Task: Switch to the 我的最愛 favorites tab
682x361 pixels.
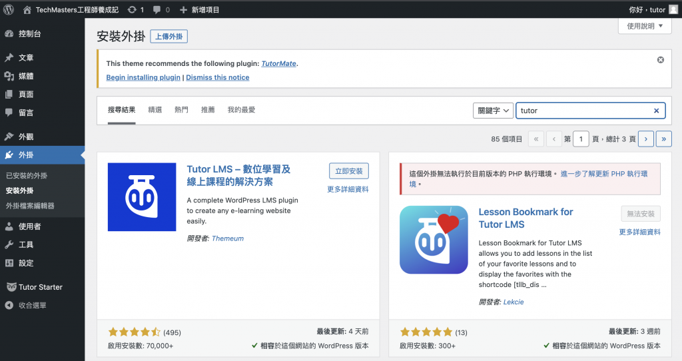Action: point(241,110)
